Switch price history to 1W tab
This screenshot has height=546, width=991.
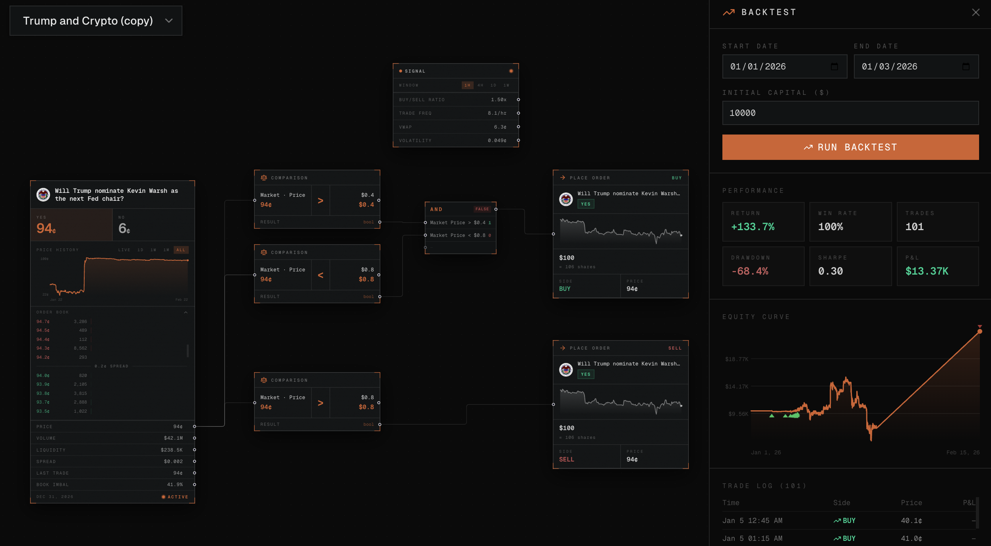[153, 250]
